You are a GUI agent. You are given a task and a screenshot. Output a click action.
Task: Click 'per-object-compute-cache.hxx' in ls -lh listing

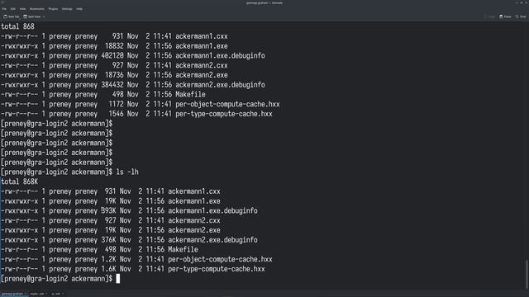pyautogui.click(x=220, y=260)
